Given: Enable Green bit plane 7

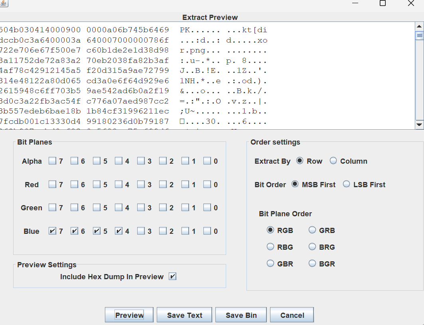Looking at the screenshot, I should (x=52, y=208).
